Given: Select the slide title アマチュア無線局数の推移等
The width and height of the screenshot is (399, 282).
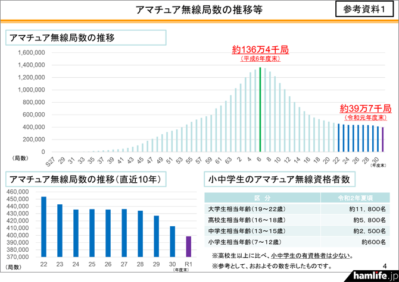Looking at the screenshot, I should point(198,10).
